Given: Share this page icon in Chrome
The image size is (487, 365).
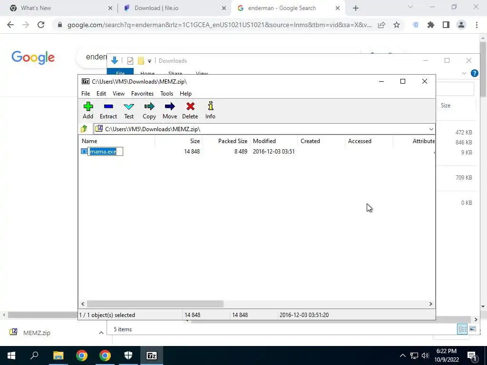Looking at the screenshot, I should tap(381, 25).
